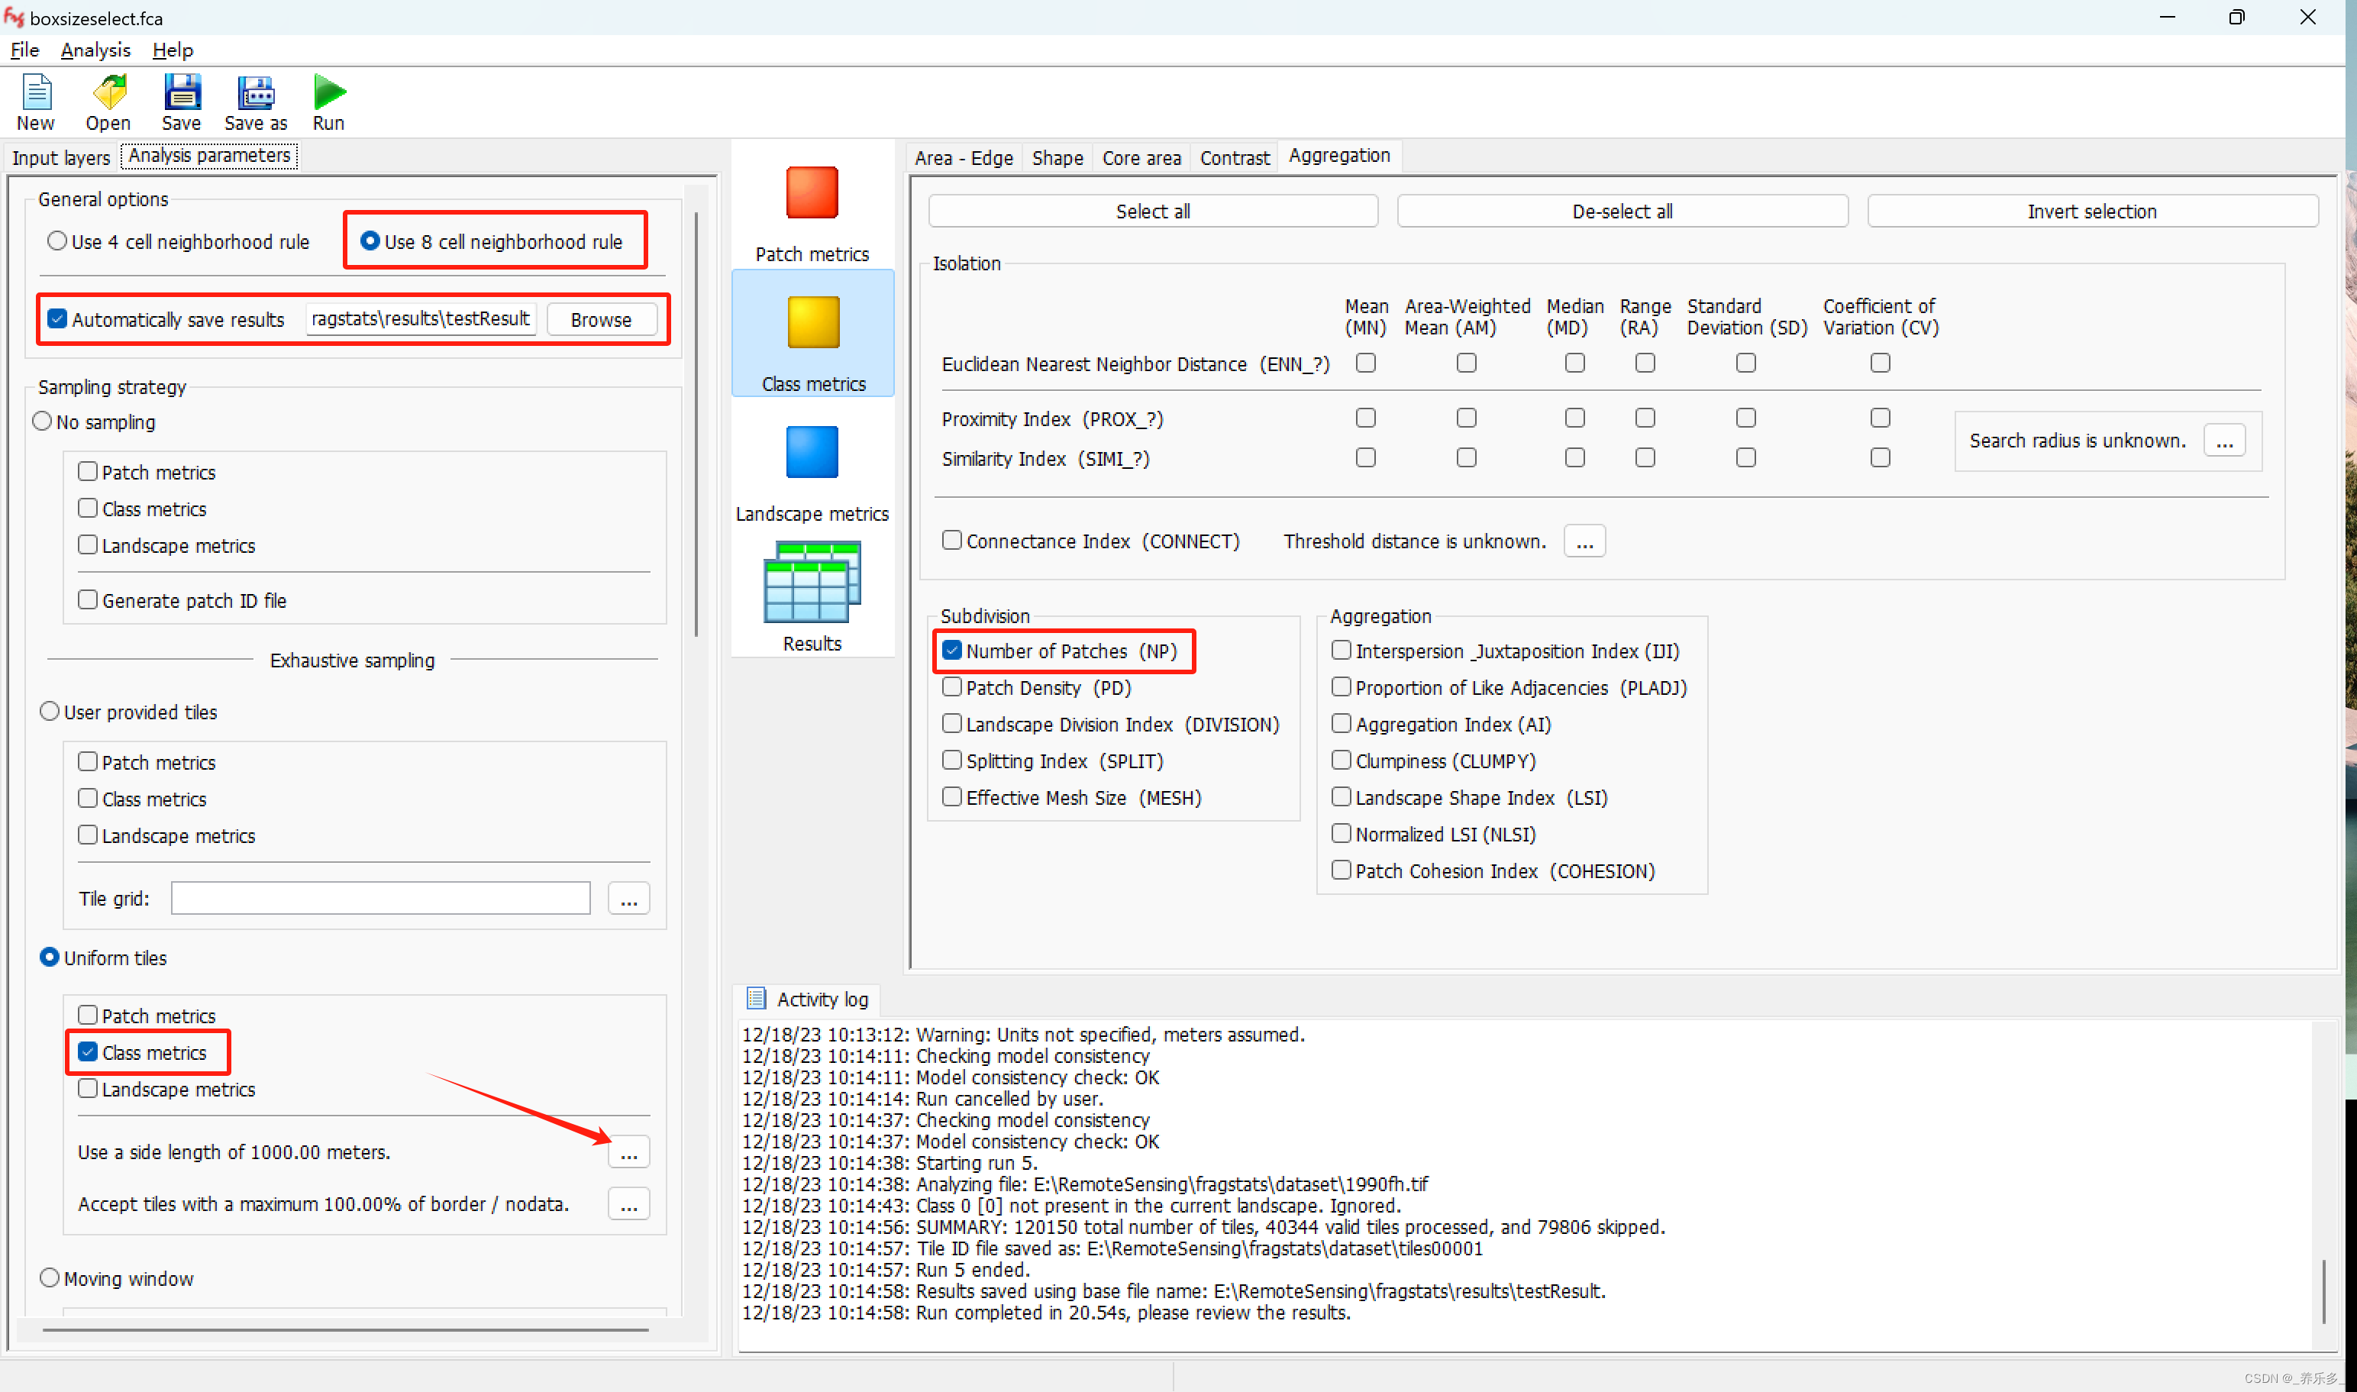Open side length settings ellipsis button
Image resolution: width=2357 pixels, height=1392 pixels.
[x=628, y=1153]
